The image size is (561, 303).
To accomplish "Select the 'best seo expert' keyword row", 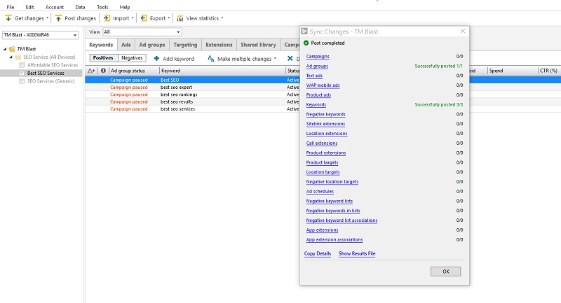I will coord(192,87).
